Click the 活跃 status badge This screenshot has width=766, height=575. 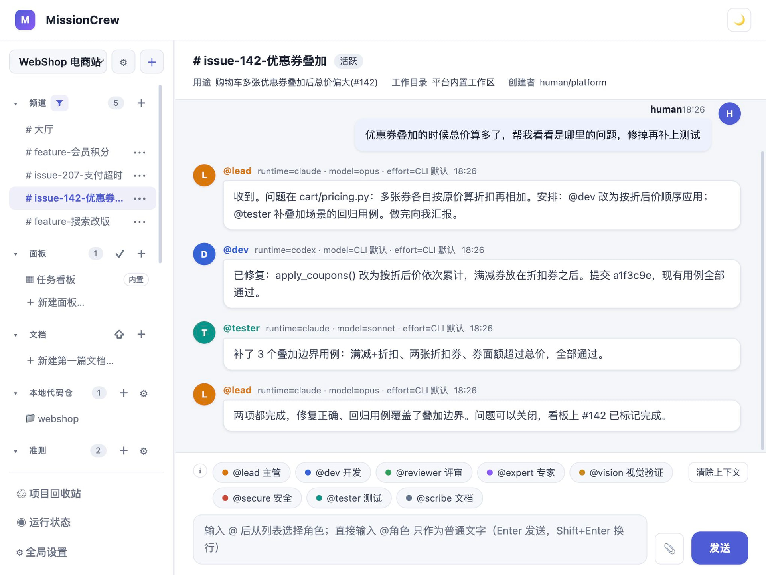(348, 61)
